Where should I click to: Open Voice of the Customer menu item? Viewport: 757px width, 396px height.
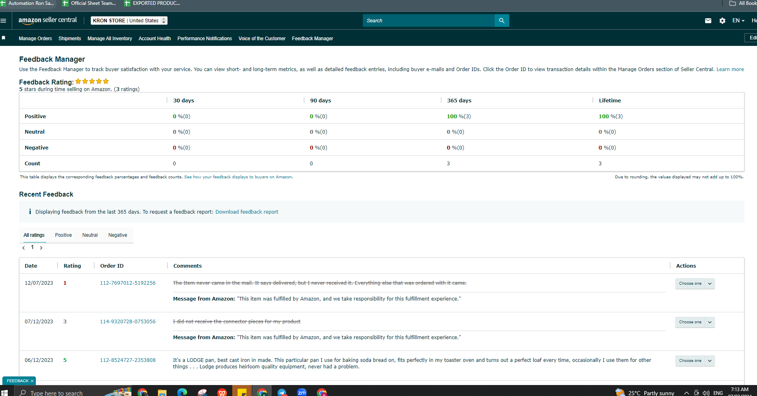click(262, 39)
